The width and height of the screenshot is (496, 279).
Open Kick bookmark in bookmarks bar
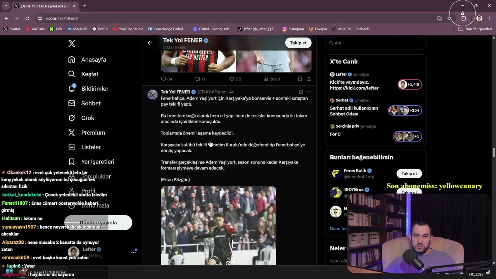[56, 29]
